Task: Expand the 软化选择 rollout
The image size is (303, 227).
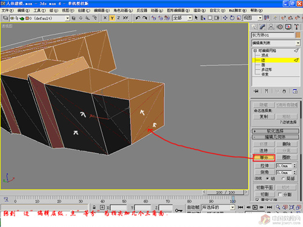Action: click(276, 131)
